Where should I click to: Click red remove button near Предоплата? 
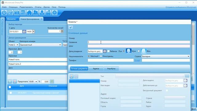coord(15,81)
